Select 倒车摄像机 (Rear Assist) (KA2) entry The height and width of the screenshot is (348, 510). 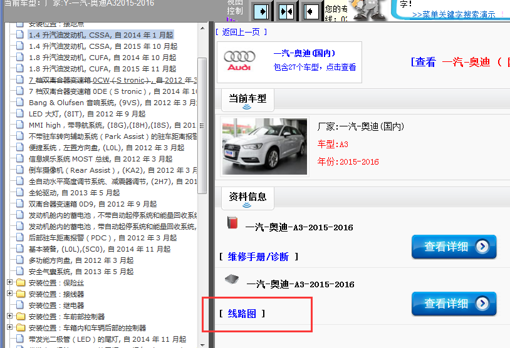pyautogui.click(x=113, y=170)
